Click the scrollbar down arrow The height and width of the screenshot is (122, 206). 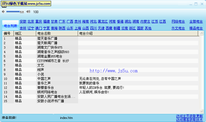202,111
